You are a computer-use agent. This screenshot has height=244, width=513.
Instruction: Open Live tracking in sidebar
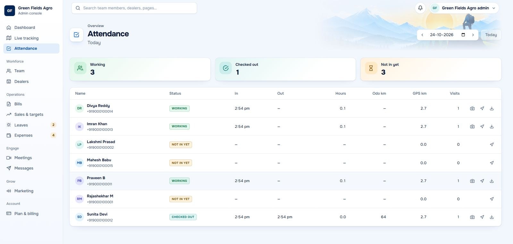[31, 38]
